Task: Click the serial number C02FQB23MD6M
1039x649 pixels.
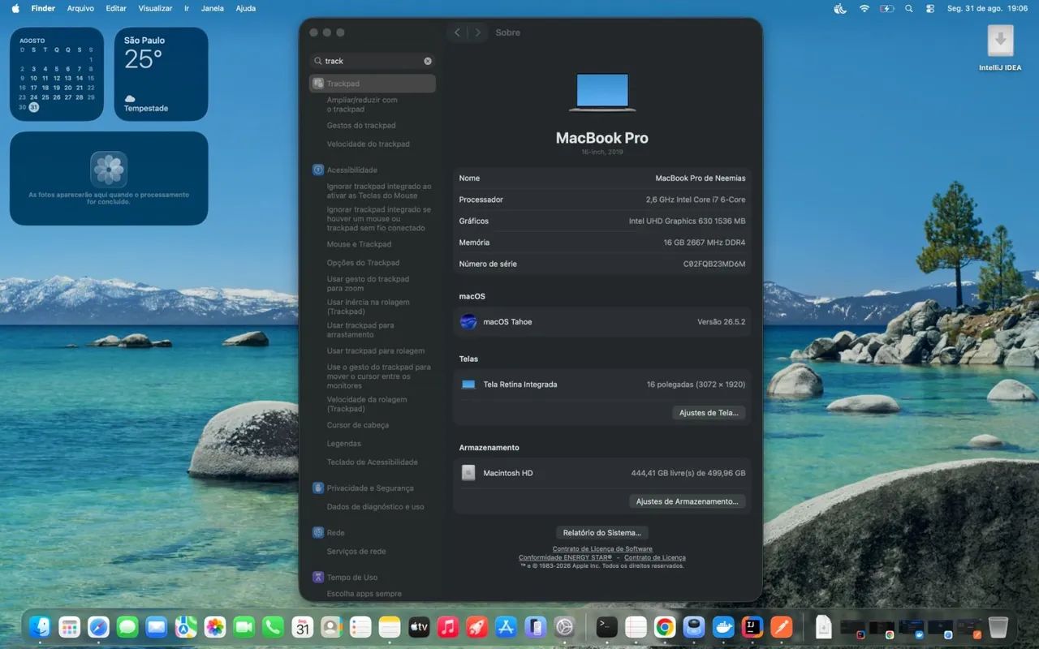Action: (714, 264)
